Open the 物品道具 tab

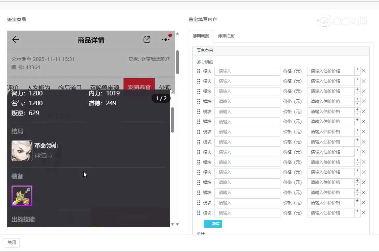70,87
